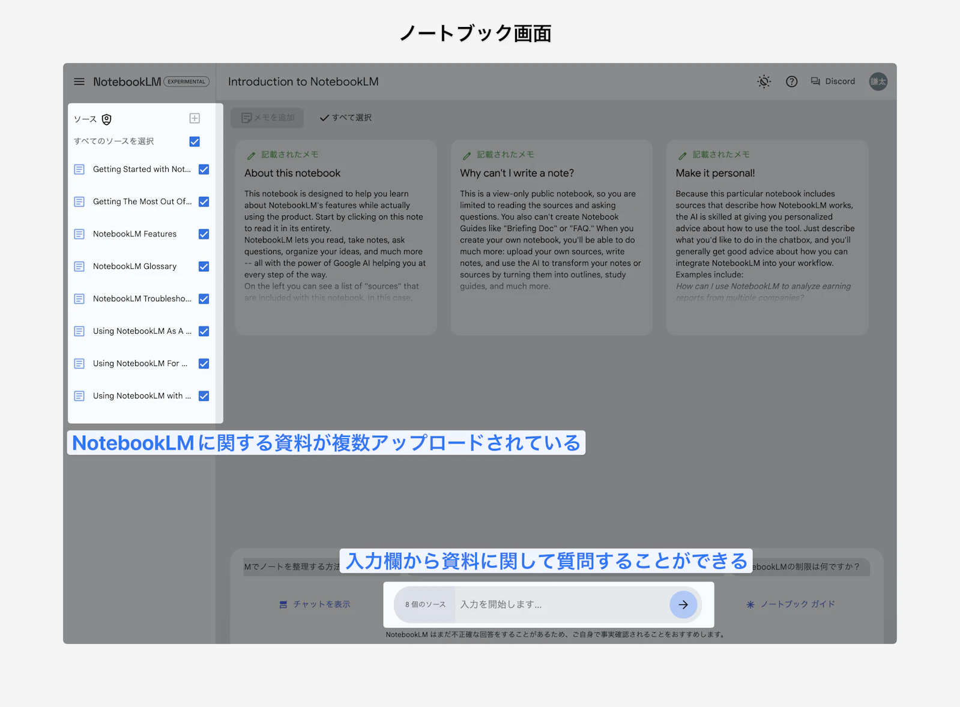
Task: Click document icon of Using NotebookLM As A
Action: [x=79, y=331]
